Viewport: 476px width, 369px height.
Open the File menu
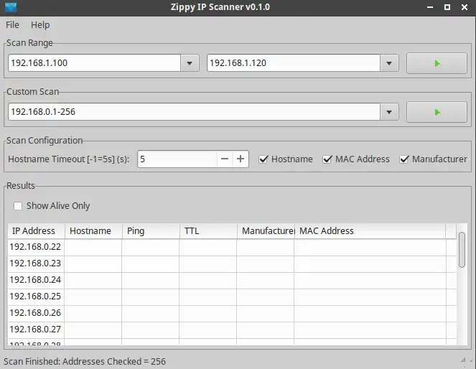click(x=12, y=25)
